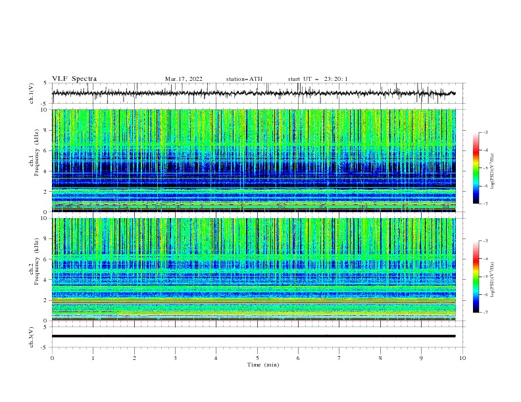Click the "9" tick on the time axis

tap(421, 358)
